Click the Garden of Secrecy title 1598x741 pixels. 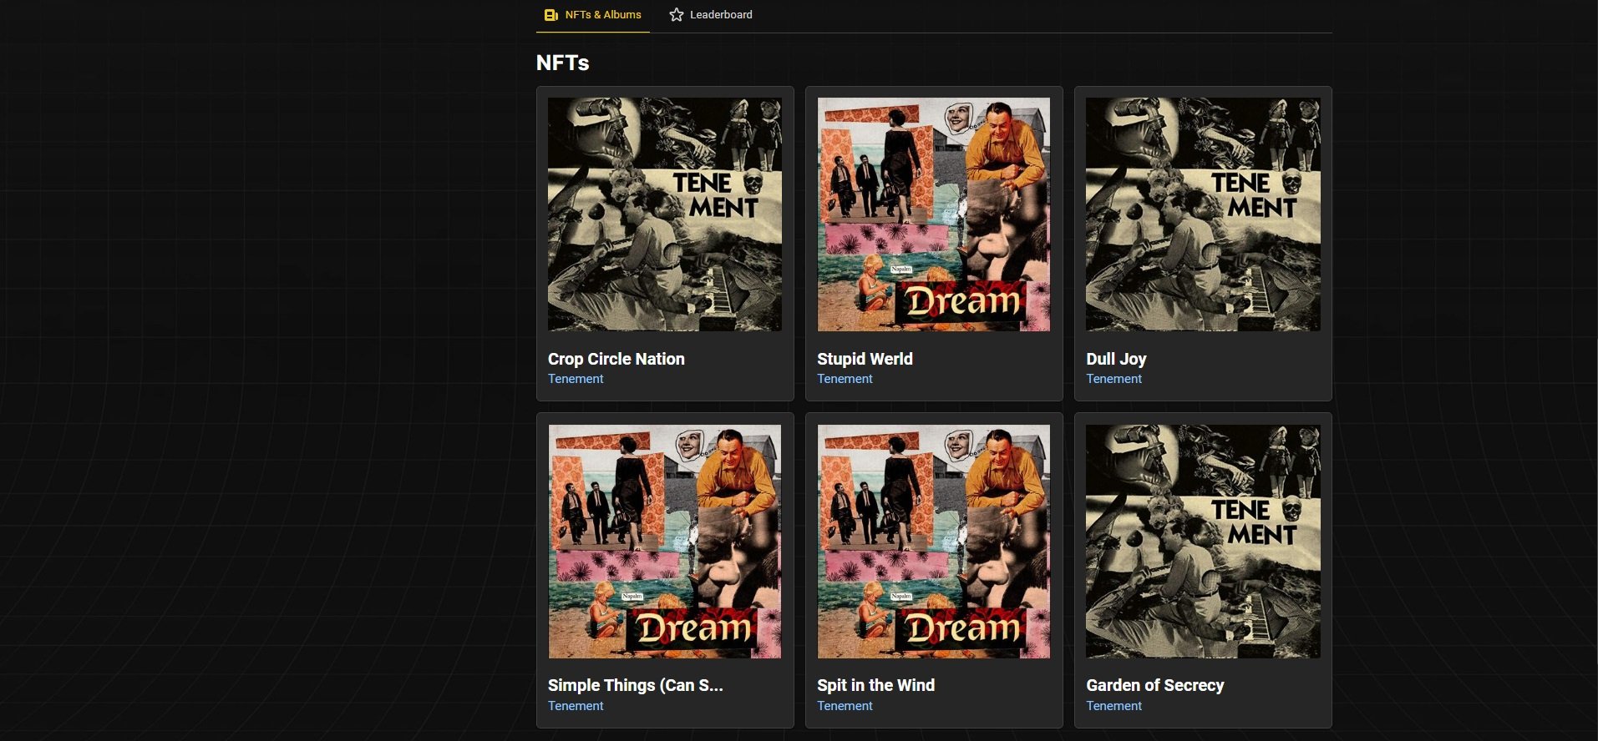click(x=1154, y=685)
